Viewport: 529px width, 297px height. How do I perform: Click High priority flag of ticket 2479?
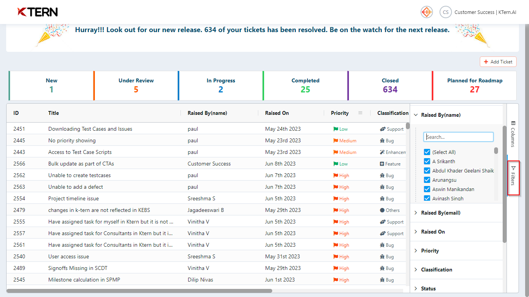(x=336, y=210)
